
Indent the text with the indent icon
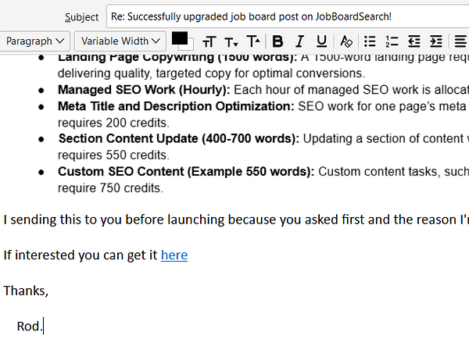coord(436,41)
